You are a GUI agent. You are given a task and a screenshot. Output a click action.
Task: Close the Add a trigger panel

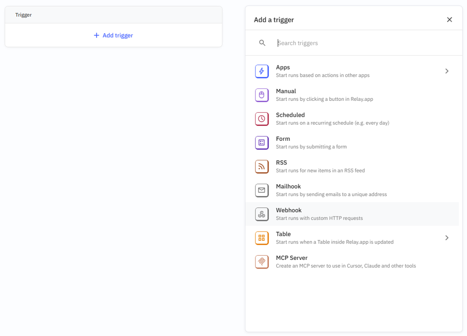tap(449, 20)
